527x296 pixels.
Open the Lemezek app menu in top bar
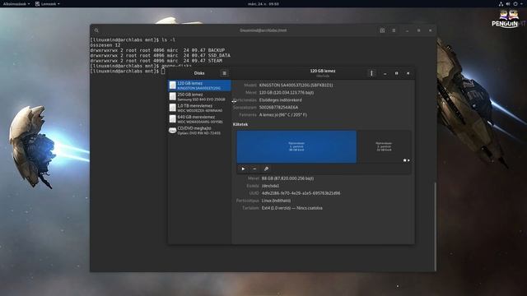(48, 3)
